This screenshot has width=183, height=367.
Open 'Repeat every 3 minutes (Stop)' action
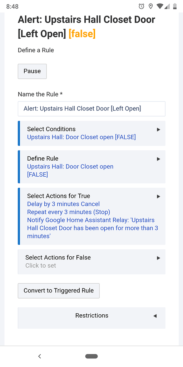(x=69, y=212)
